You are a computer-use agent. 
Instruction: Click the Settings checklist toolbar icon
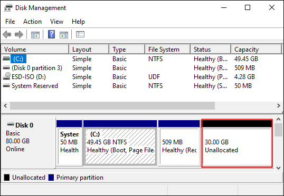[x=80, y=34]
